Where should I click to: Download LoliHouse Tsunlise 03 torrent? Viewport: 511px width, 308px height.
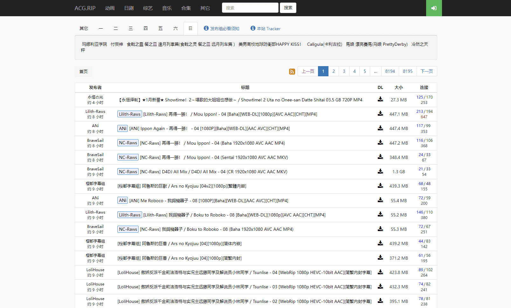pos(380,287)
